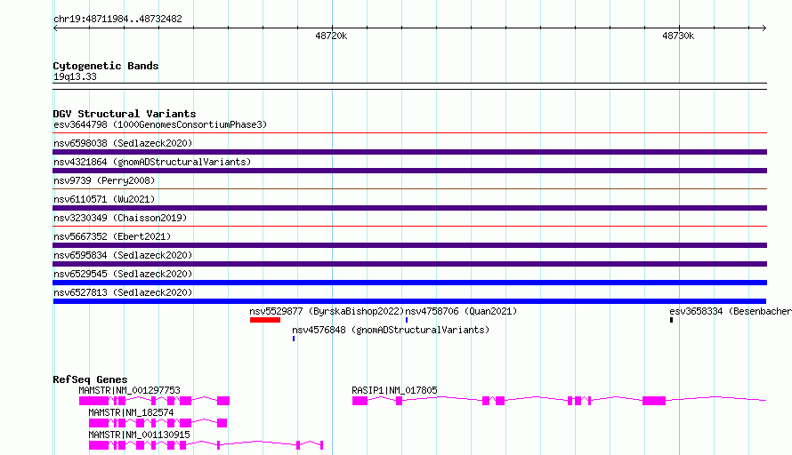Click the small blue nsv4758706 marker
792x455 pixels.
[x=407, y=320]
